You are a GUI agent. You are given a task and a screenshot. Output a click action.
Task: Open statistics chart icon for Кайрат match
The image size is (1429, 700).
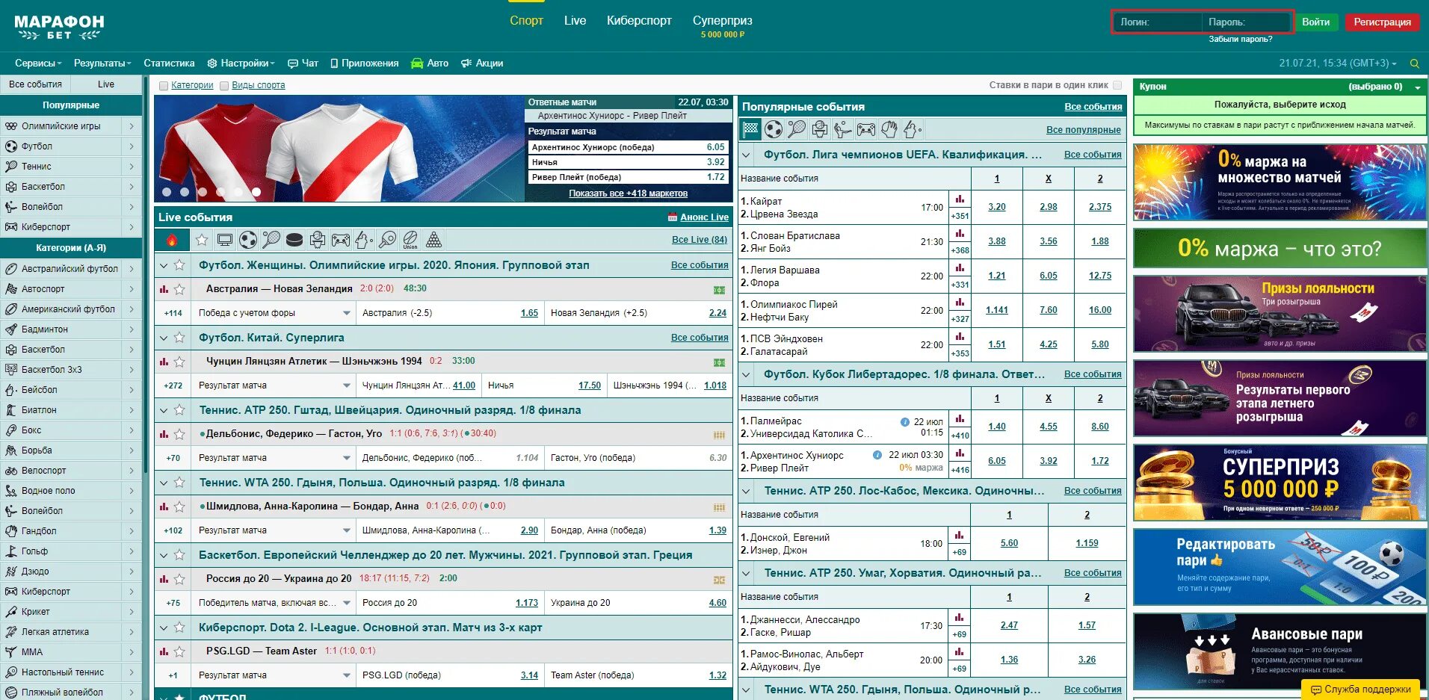click(960, 199)
